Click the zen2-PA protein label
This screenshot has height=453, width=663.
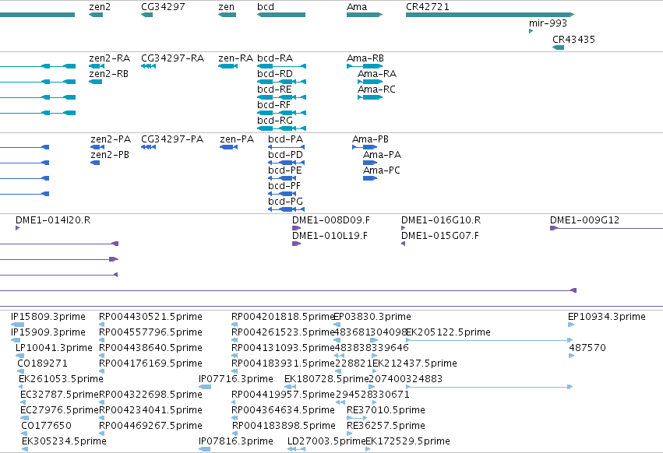coord(111,139)
